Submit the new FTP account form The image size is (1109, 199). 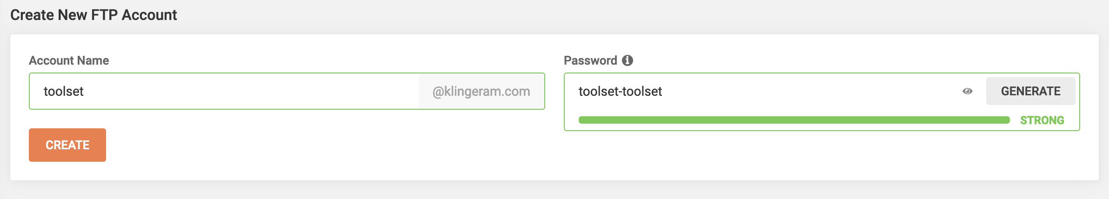pyautogui.click(x=67, y=145)
